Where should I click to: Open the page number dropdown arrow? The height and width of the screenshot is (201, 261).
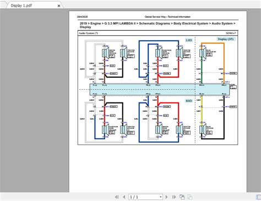[x=161, y=197]
